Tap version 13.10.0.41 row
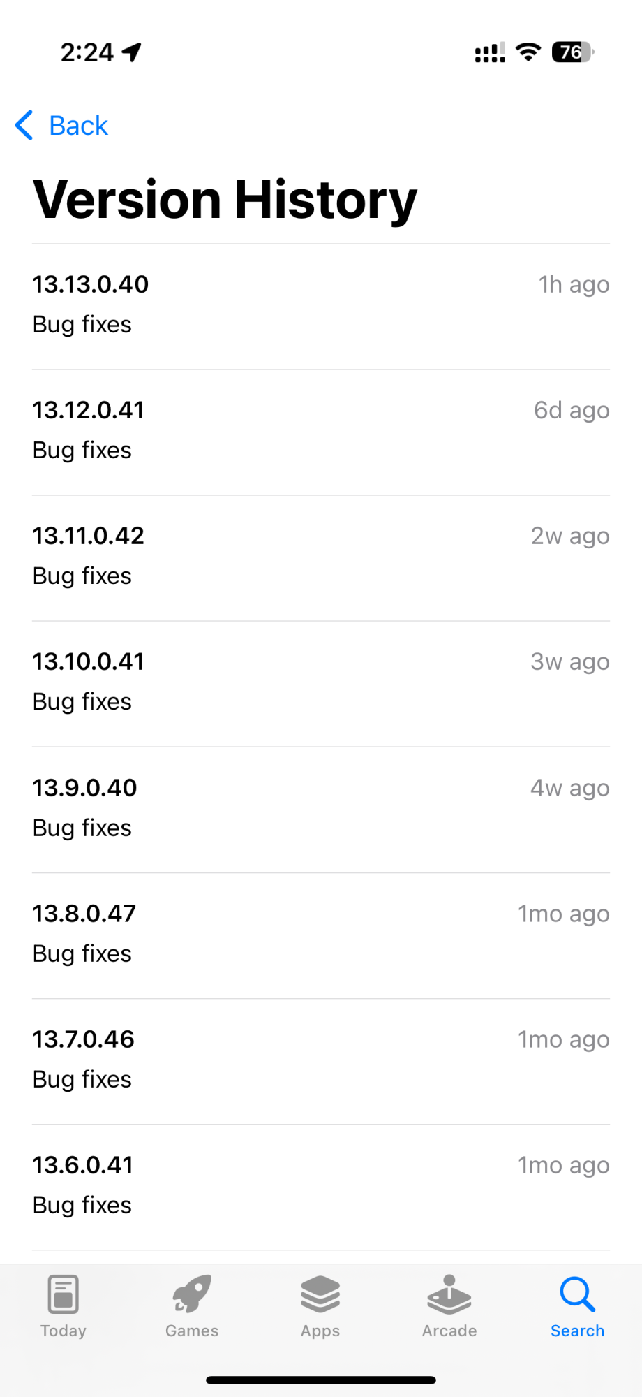The image size is (642, 1397). [x=321, y=682]
